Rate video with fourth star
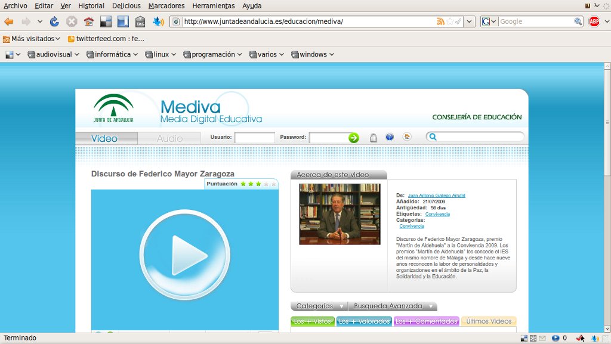Viewport: 611px width, 344px height. pyautogui.click(x=266, y=184)
